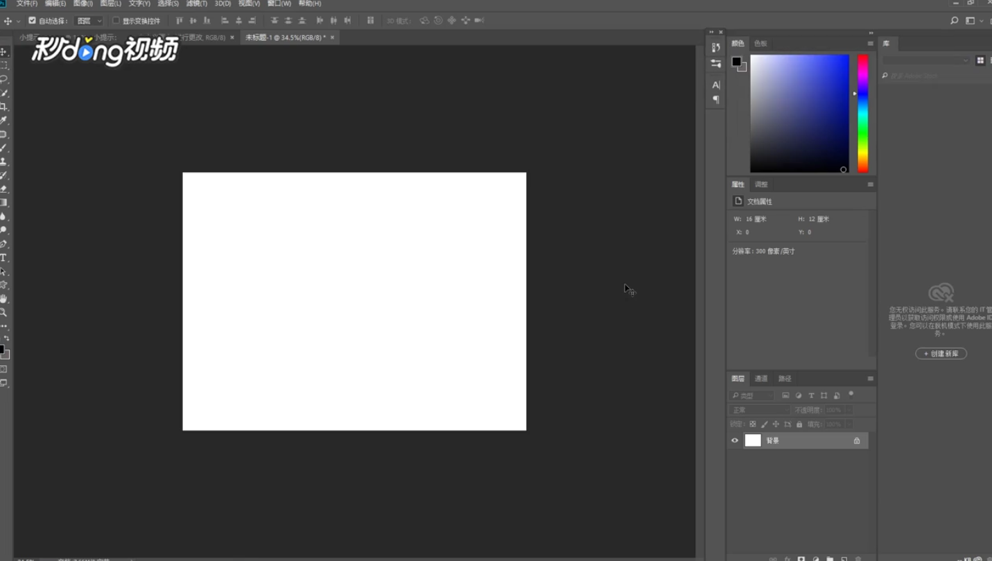Open color panel flyout menu
This screenshot has width=992, height=561.
pos(870,43)
